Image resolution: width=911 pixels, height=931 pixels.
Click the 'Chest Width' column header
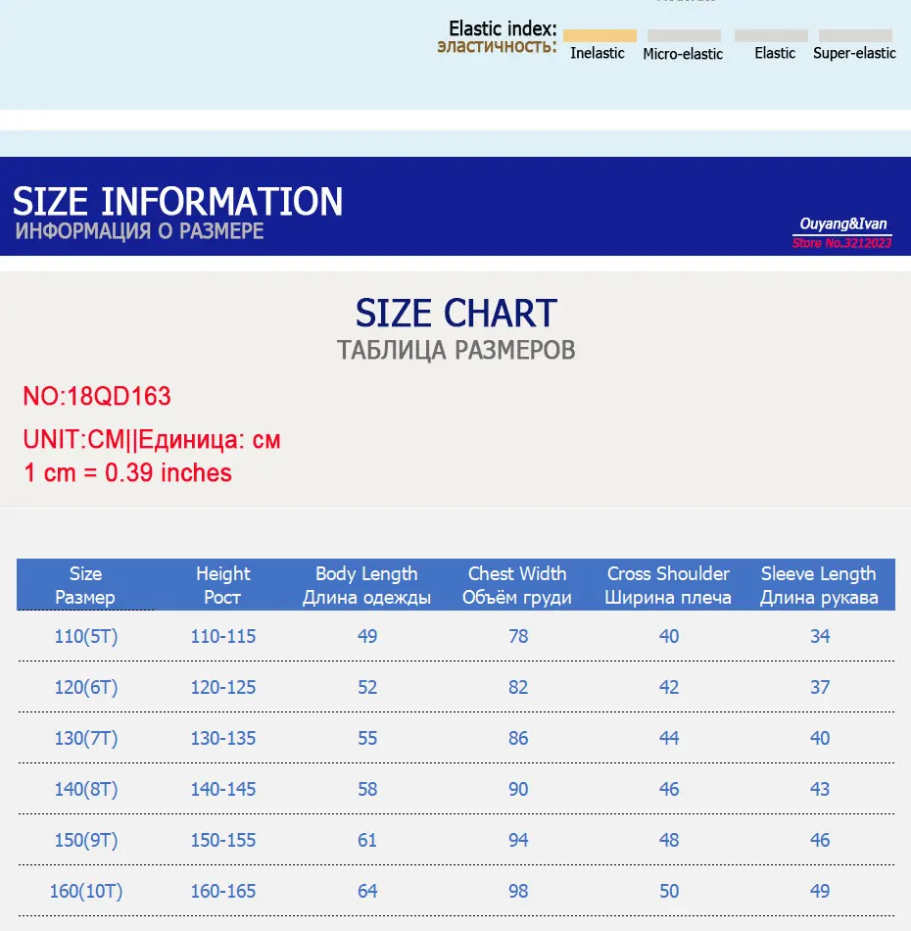[x=517, y=585]
